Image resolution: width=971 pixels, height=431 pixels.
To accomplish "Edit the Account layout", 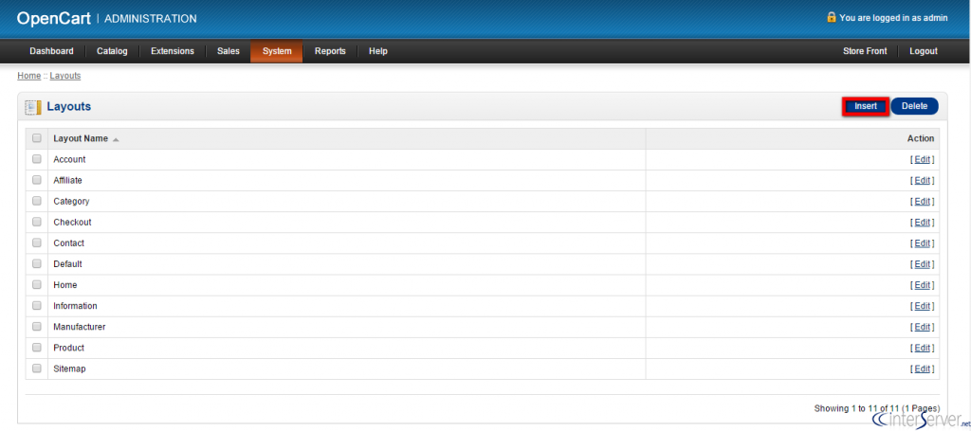I will click(x=922, y=159).
